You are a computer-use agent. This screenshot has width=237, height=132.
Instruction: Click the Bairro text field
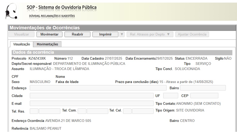(x=203, y=88)
